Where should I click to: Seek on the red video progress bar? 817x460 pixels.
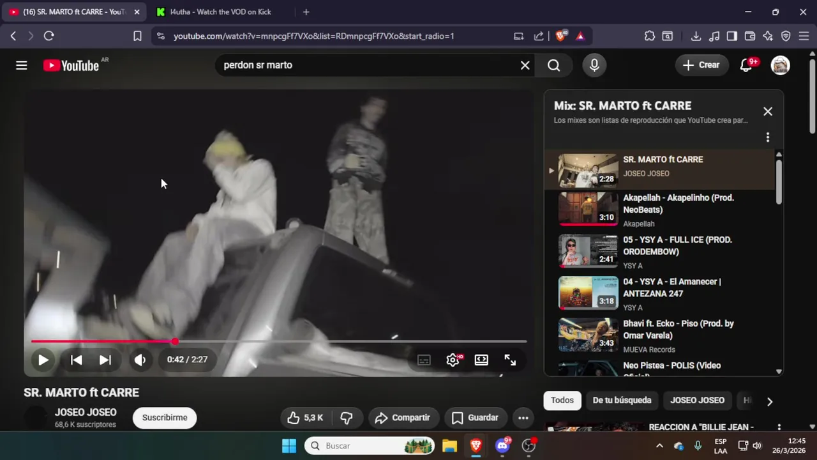coord(279,341)
